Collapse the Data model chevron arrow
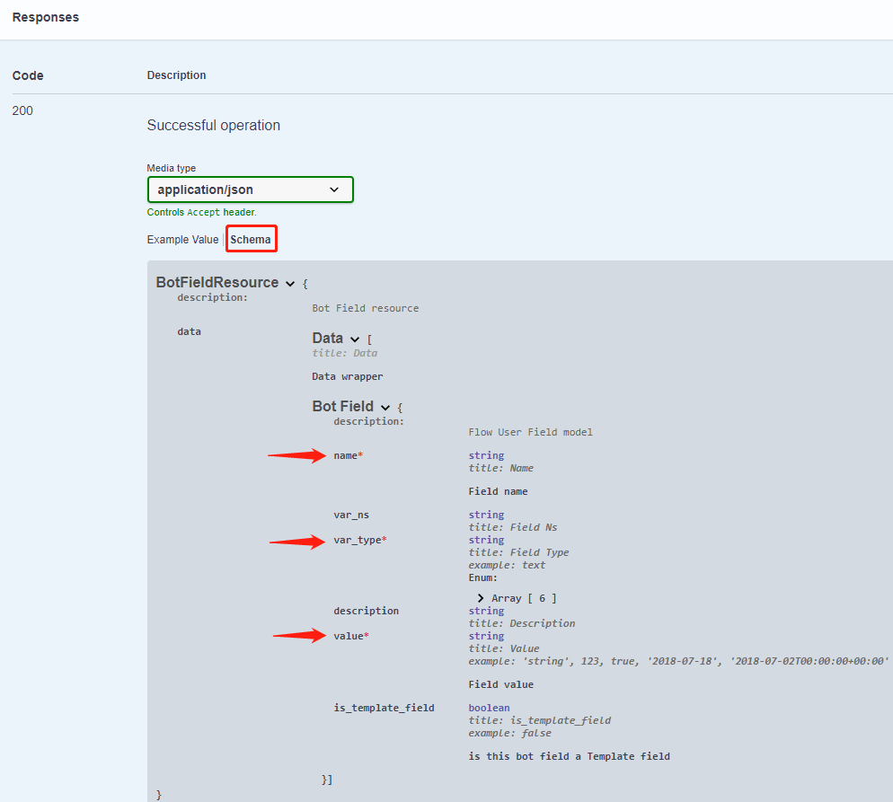 coord(355,339)
